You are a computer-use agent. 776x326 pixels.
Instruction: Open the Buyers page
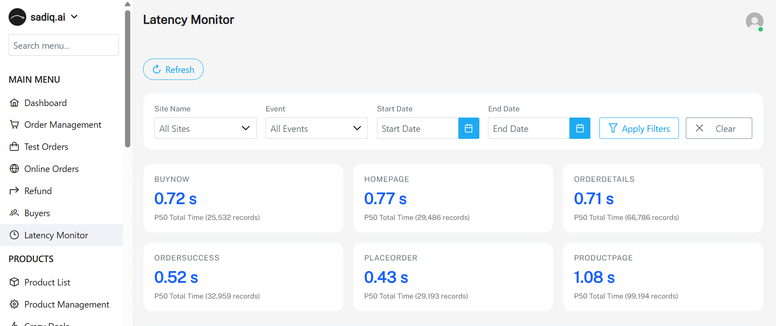point(61,213)
